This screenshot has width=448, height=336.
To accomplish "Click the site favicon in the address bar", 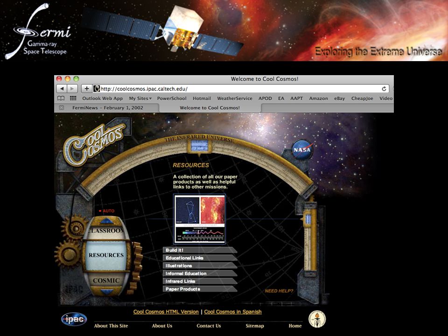I will (x=96, y=89).
